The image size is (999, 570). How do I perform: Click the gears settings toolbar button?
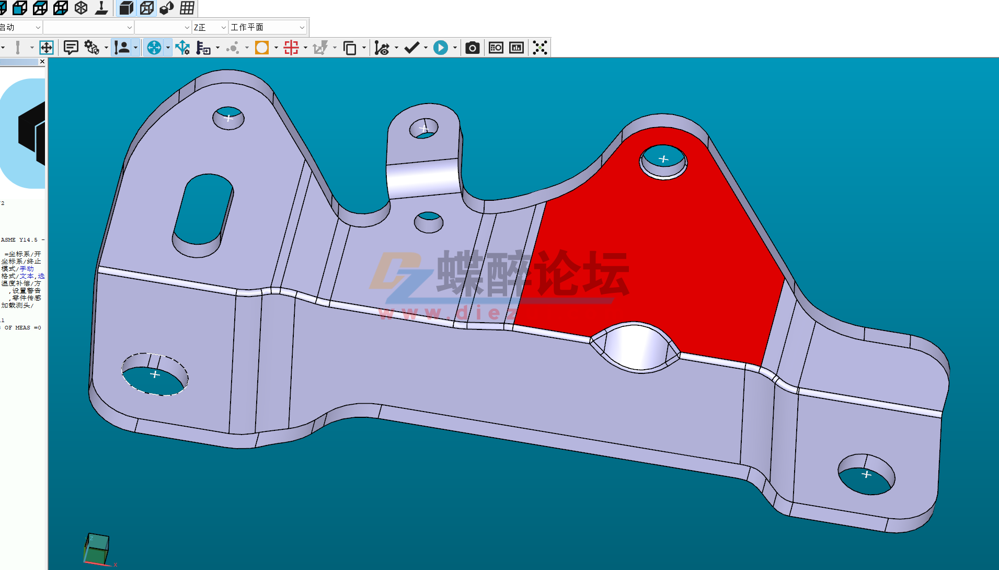[91, 47]
